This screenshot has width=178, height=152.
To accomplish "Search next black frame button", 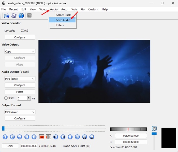I will tap(63, 137).
